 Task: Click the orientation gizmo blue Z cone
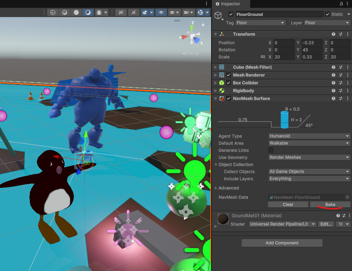(197, 40)
